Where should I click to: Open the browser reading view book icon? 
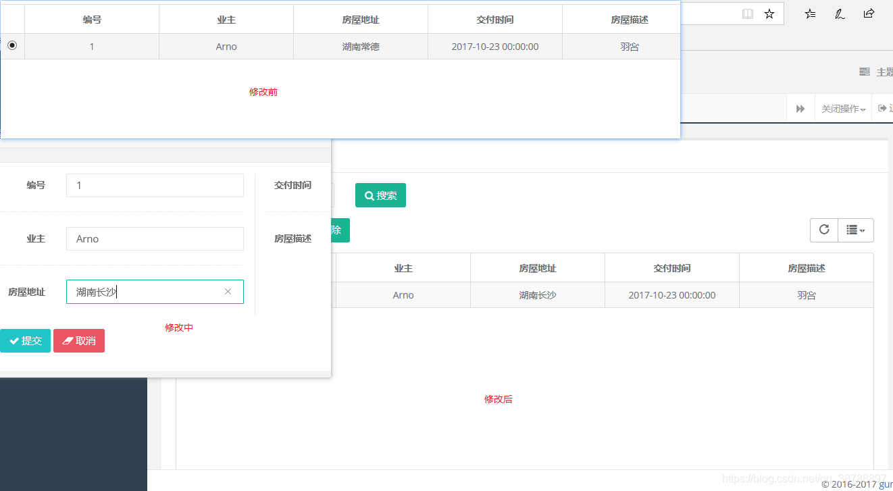[x=748, y=14]
